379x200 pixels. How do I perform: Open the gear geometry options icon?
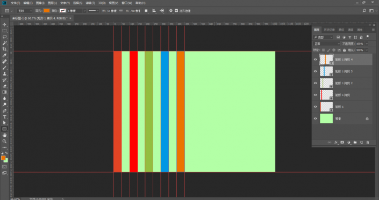[x=171, y=11]
